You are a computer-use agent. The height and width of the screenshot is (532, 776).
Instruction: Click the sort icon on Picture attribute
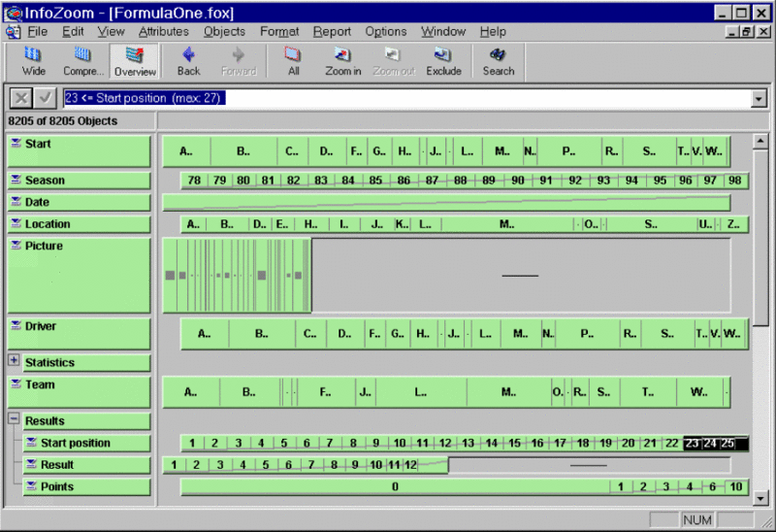click(x=16, y=246)
